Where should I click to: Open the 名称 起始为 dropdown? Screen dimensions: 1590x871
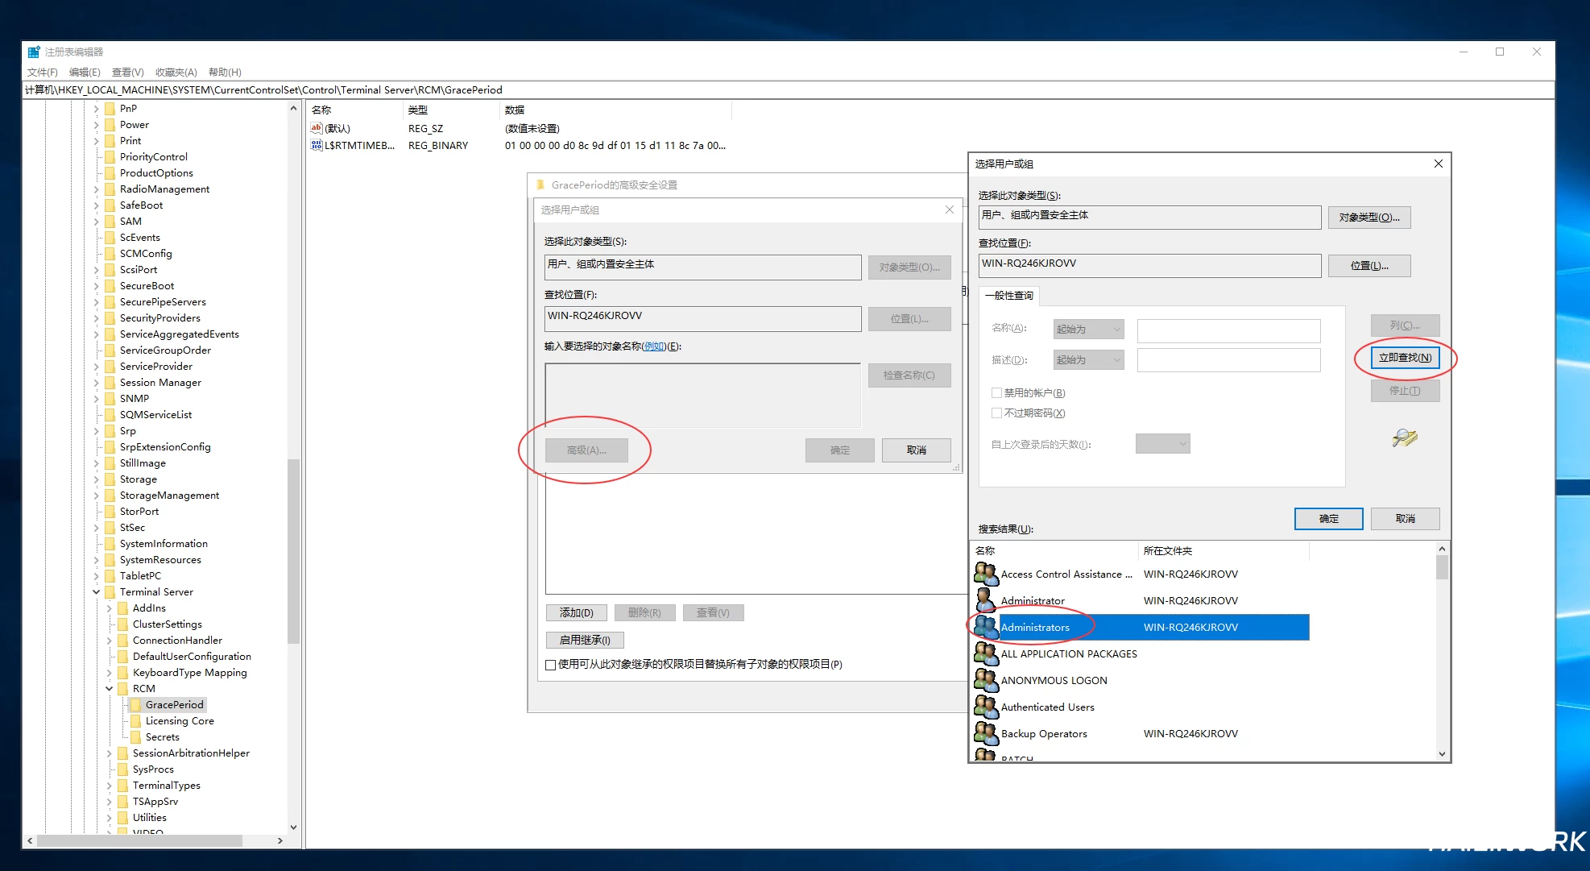coord(1088,329)
